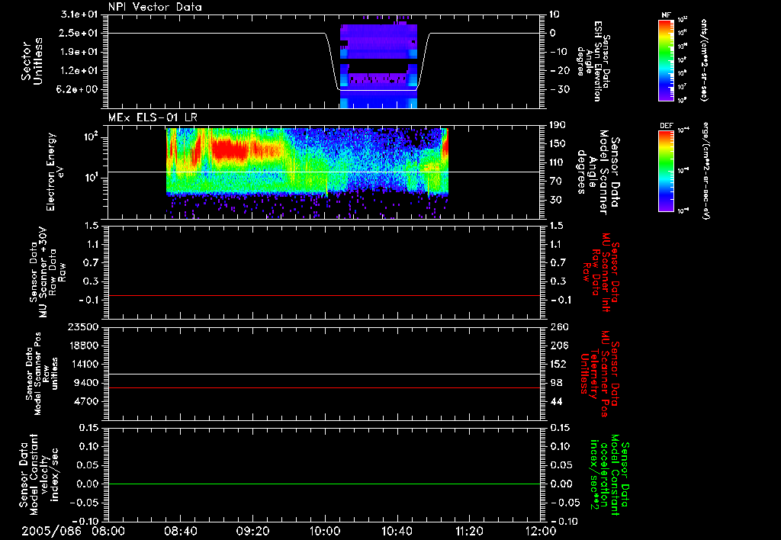Click the "08:40" time axis label
The height and width of the screenshot is (540, 781).
click(x=181, y=531)
